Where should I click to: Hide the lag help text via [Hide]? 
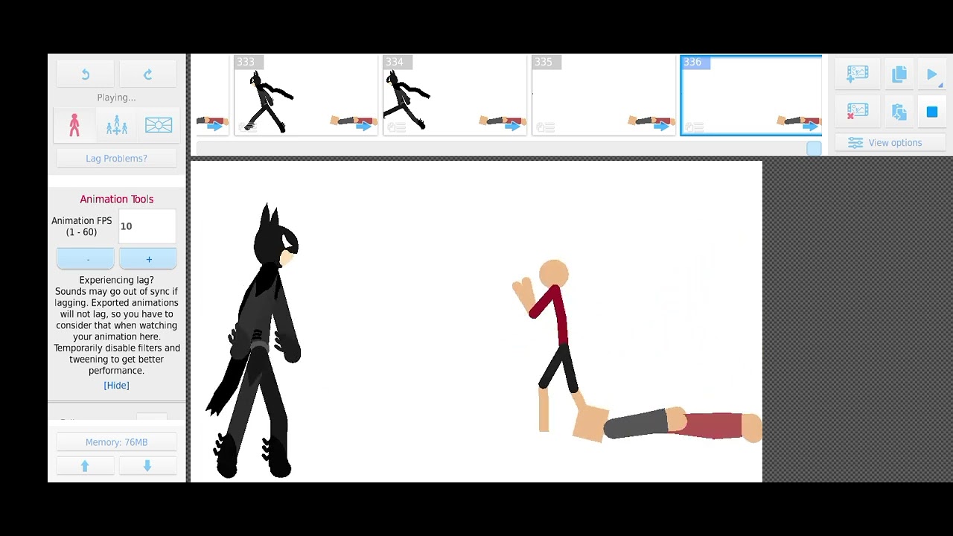click(116, 386)
